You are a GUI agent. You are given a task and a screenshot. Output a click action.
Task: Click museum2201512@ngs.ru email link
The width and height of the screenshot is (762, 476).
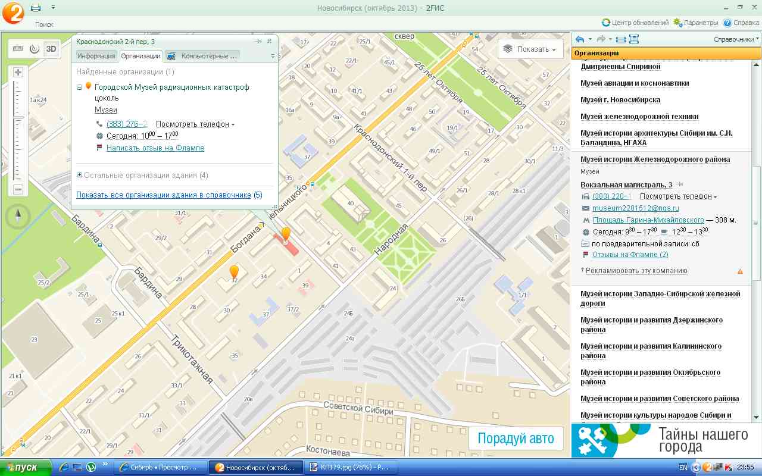(636, 208)
